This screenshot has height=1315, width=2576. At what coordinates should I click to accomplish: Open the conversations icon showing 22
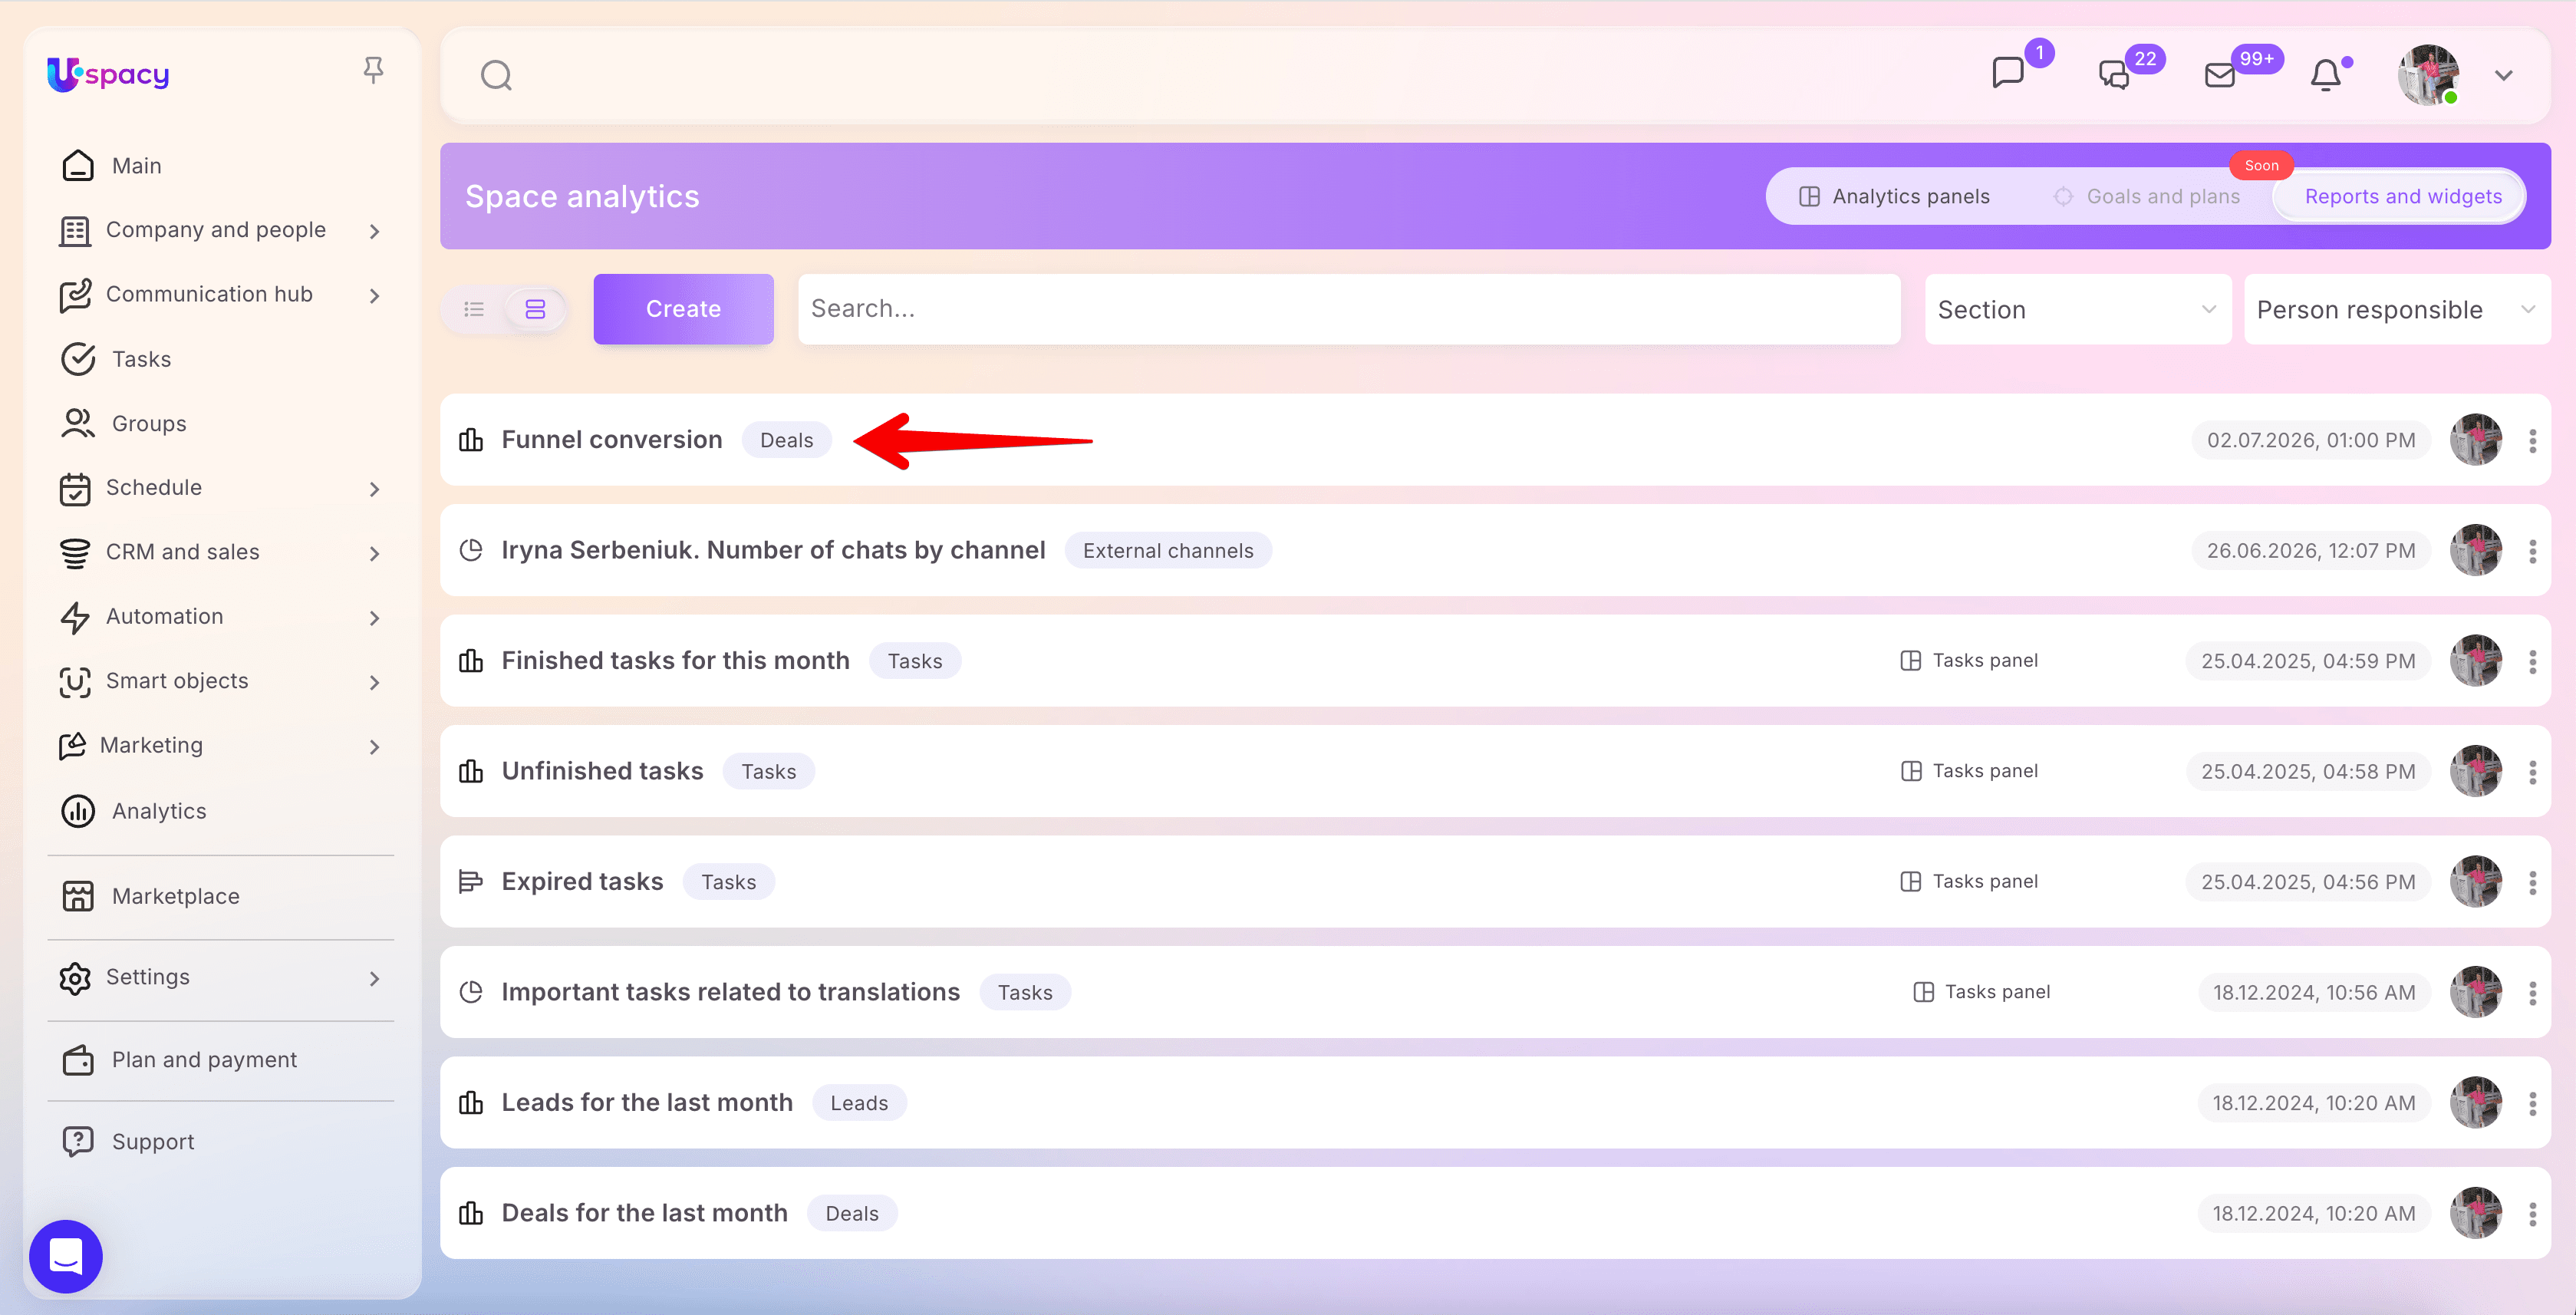click(2114, 75)
